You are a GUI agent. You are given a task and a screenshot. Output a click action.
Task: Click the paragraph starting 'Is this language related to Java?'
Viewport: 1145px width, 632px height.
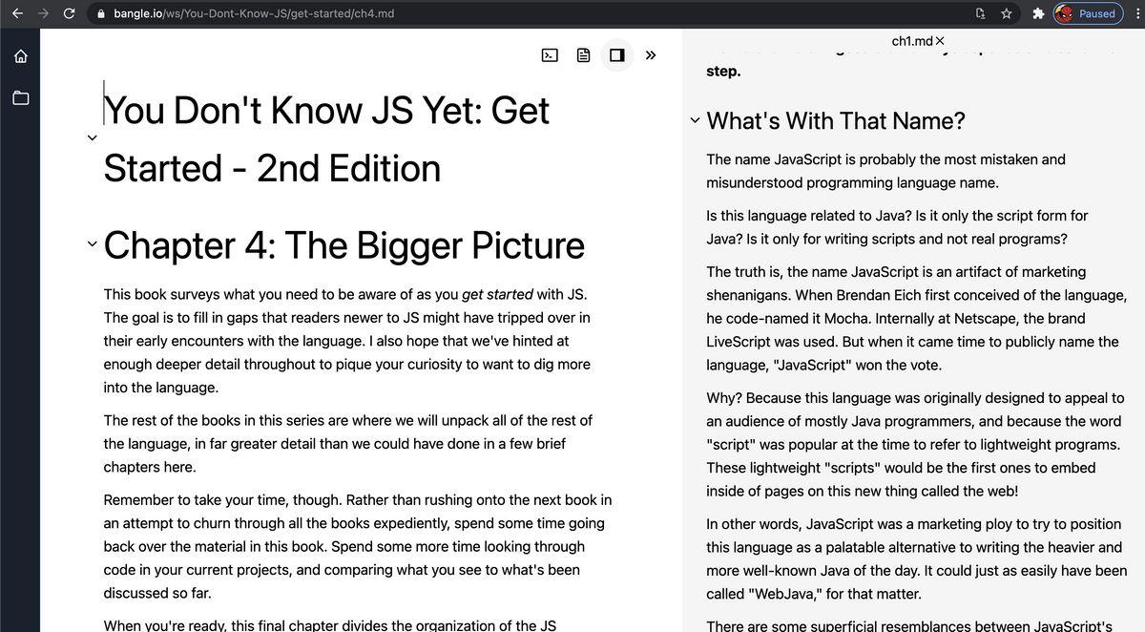[897, 227]
